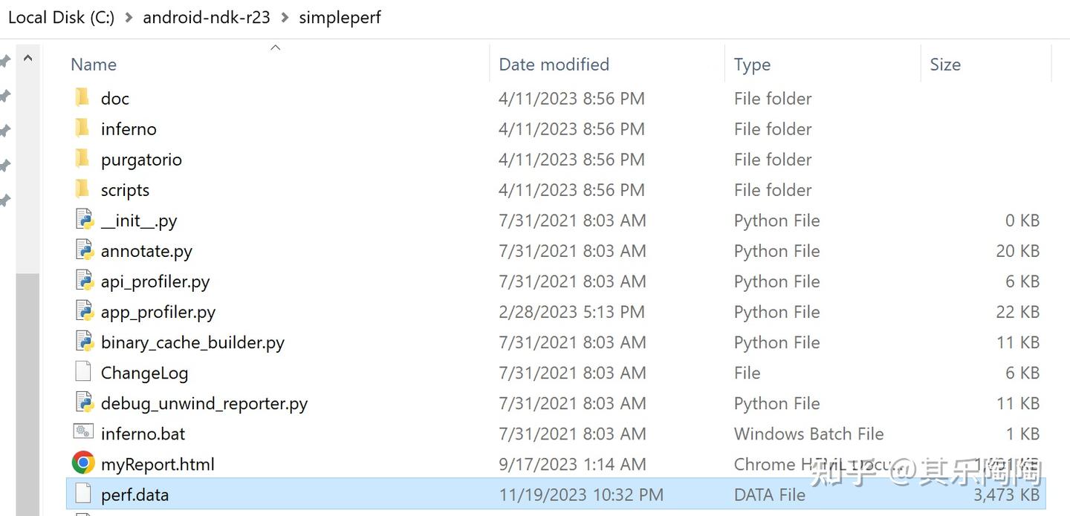Open the android-ndk-r23 breadcrumb chevron
Viewport: 1070px width, 516px height.
click(283, 16)
